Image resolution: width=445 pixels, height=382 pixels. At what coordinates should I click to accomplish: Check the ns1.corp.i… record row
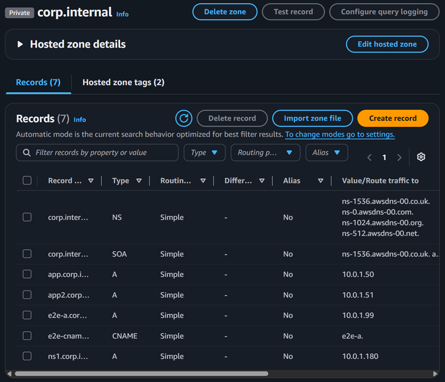point(27,356)
